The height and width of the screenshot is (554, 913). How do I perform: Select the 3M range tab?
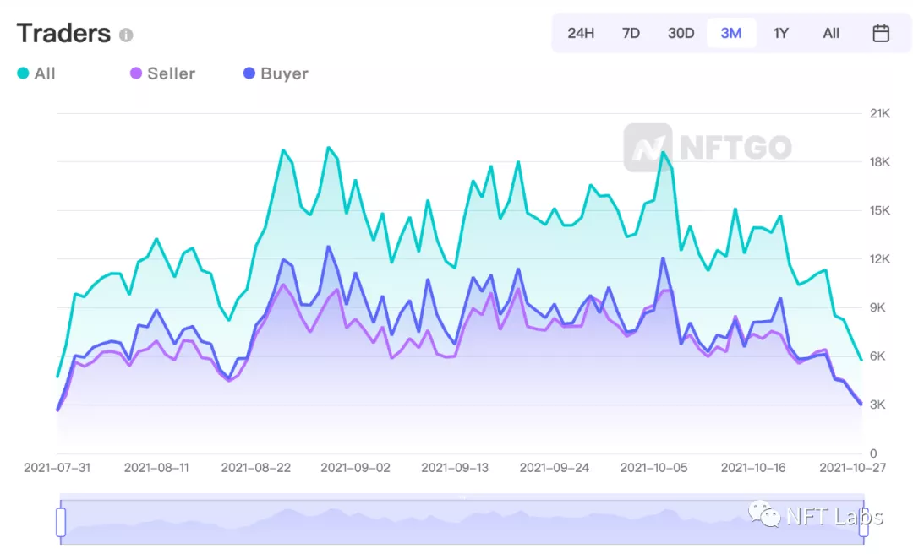coord(731,33)
